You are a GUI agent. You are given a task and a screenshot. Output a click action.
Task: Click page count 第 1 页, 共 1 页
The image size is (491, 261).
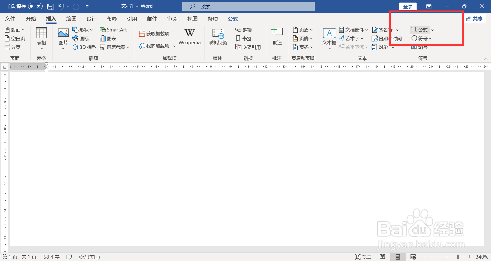pyautogui.click(x=19, y=257)
